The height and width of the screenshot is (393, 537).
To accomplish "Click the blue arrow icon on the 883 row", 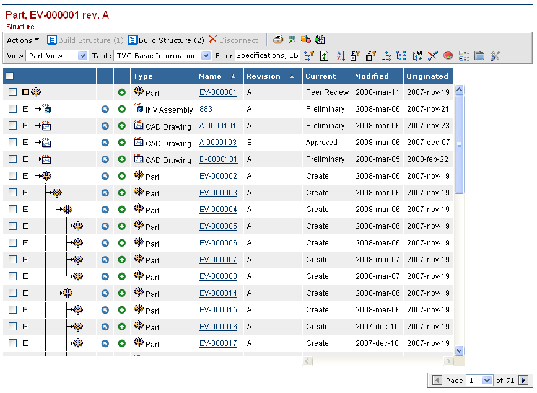I will point(105,109).
